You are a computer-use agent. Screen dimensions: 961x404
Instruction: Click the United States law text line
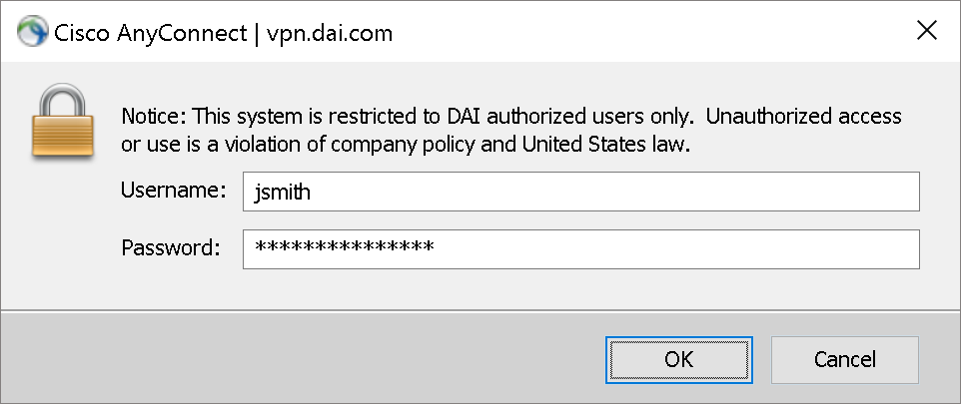coord(406,146)
